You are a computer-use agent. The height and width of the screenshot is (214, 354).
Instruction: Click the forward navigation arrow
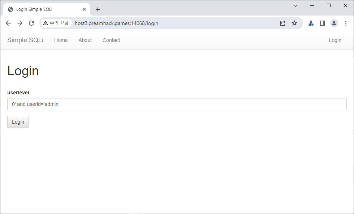[x=20, y=23]
